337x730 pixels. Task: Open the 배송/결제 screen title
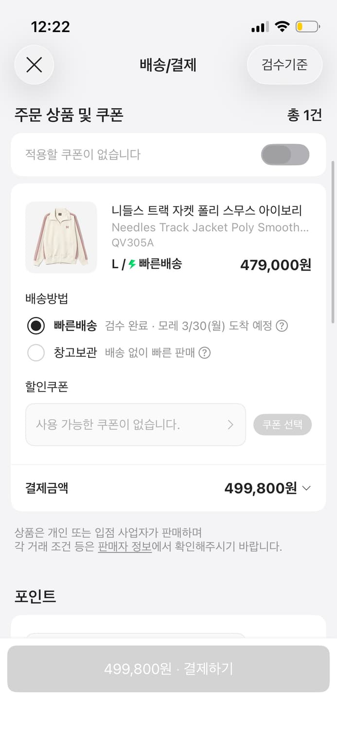[x=168, y=65]
